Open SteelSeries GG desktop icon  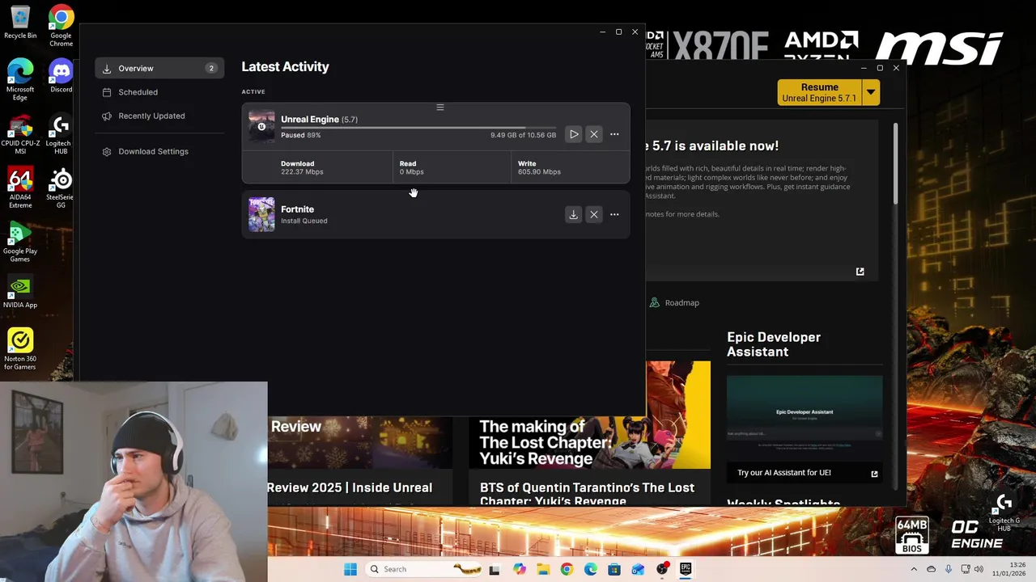pos(61,188)
